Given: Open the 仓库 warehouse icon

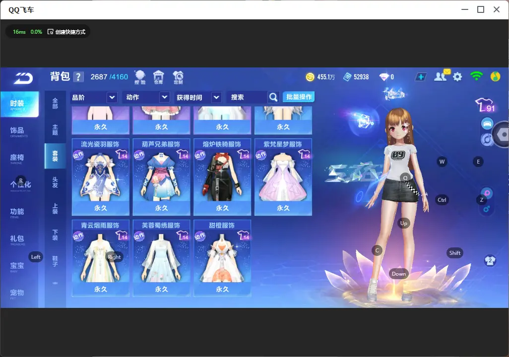Looking at the screenshot, I should click(x=158, y=77).
